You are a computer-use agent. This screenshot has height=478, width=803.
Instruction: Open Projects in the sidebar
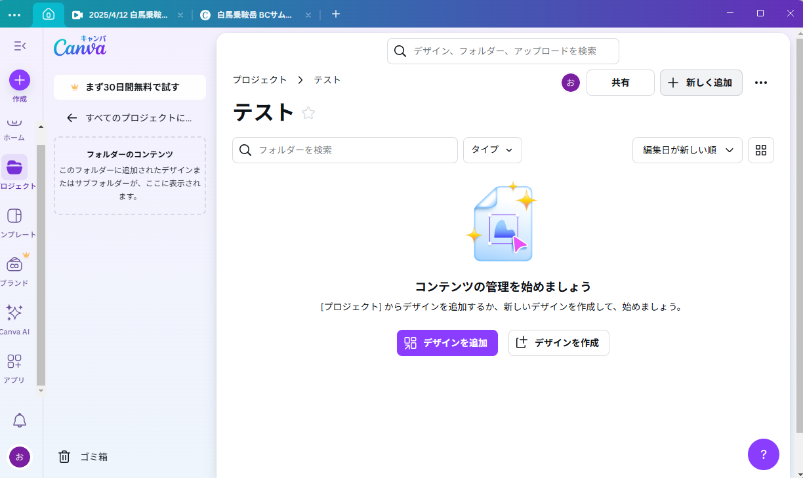click(15, 168)
